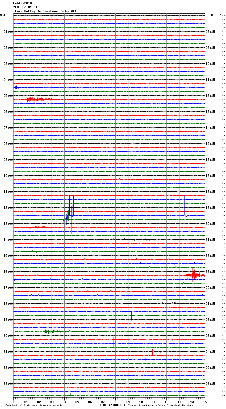Click the 19:15 UTC time label
226x409 pixels.
click(x=210, y=208)
